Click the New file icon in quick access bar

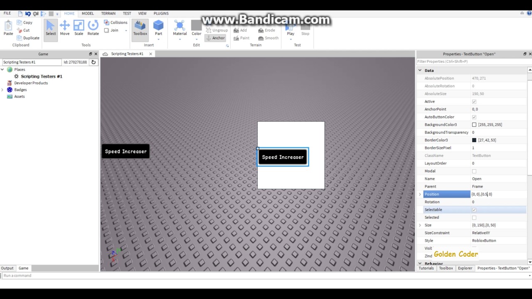coord(20,14)
